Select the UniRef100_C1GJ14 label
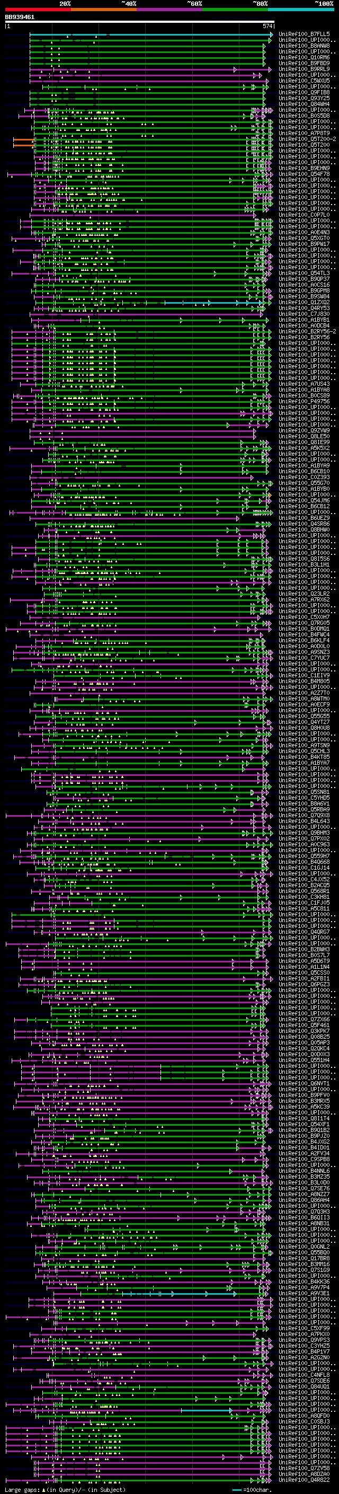 coord(304,868)
